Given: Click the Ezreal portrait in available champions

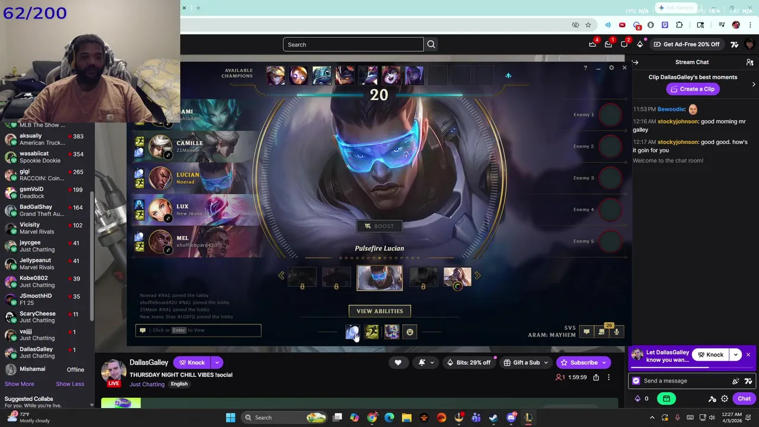Looking at the screenshot, I should coord(275,75).
